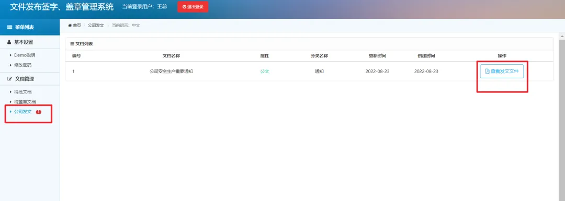
Task: Click row number 1 in 编号 column
Action: pos(74,72)
